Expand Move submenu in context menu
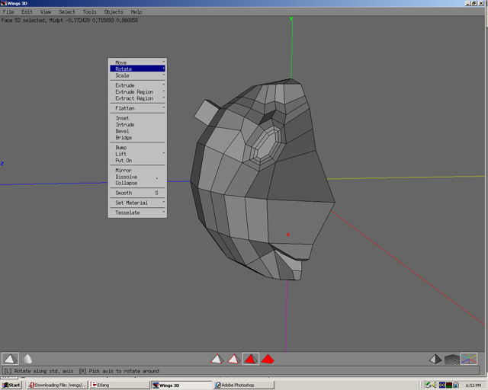 point(137,62)
